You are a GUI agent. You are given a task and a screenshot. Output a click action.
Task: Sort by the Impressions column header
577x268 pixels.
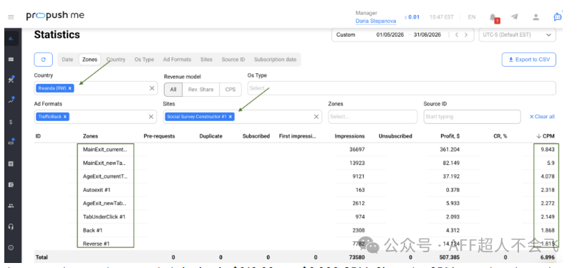click(349, 136)
